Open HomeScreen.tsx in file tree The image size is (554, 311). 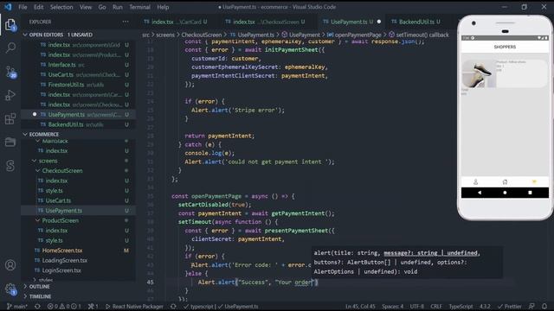point(62,251)
